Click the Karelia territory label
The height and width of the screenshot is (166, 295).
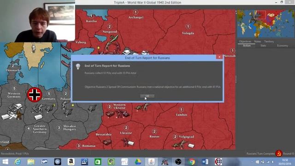coord(91,21)
